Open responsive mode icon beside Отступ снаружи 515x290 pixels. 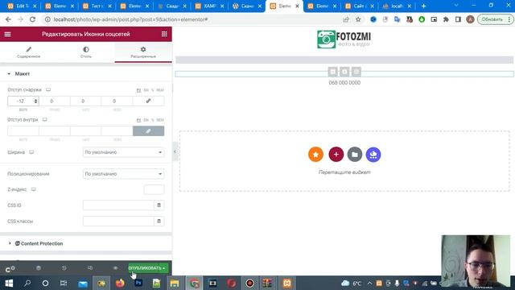coord(48,89)
